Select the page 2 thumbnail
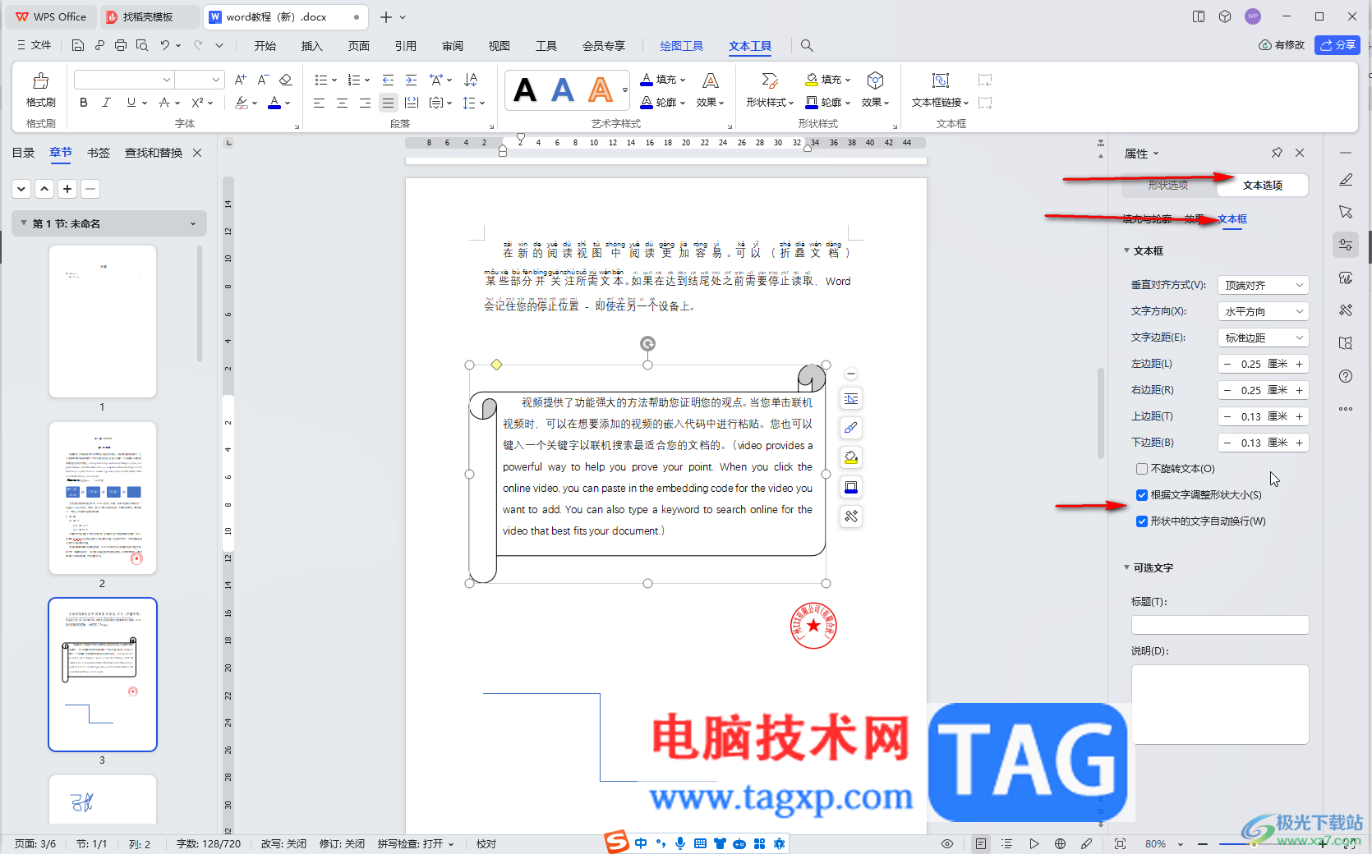 [x=103, y=498]
